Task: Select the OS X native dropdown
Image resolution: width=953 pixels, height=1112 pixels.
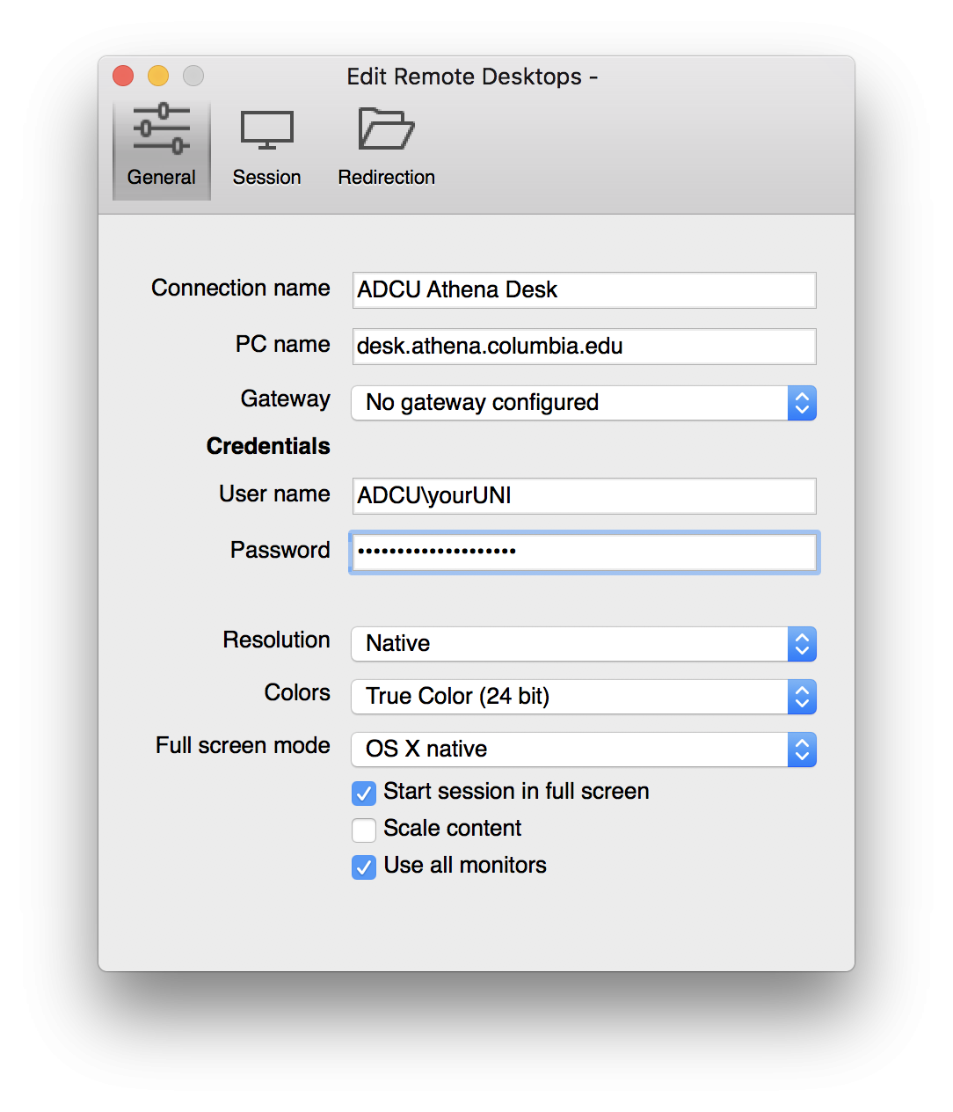Action: point(584,750)
